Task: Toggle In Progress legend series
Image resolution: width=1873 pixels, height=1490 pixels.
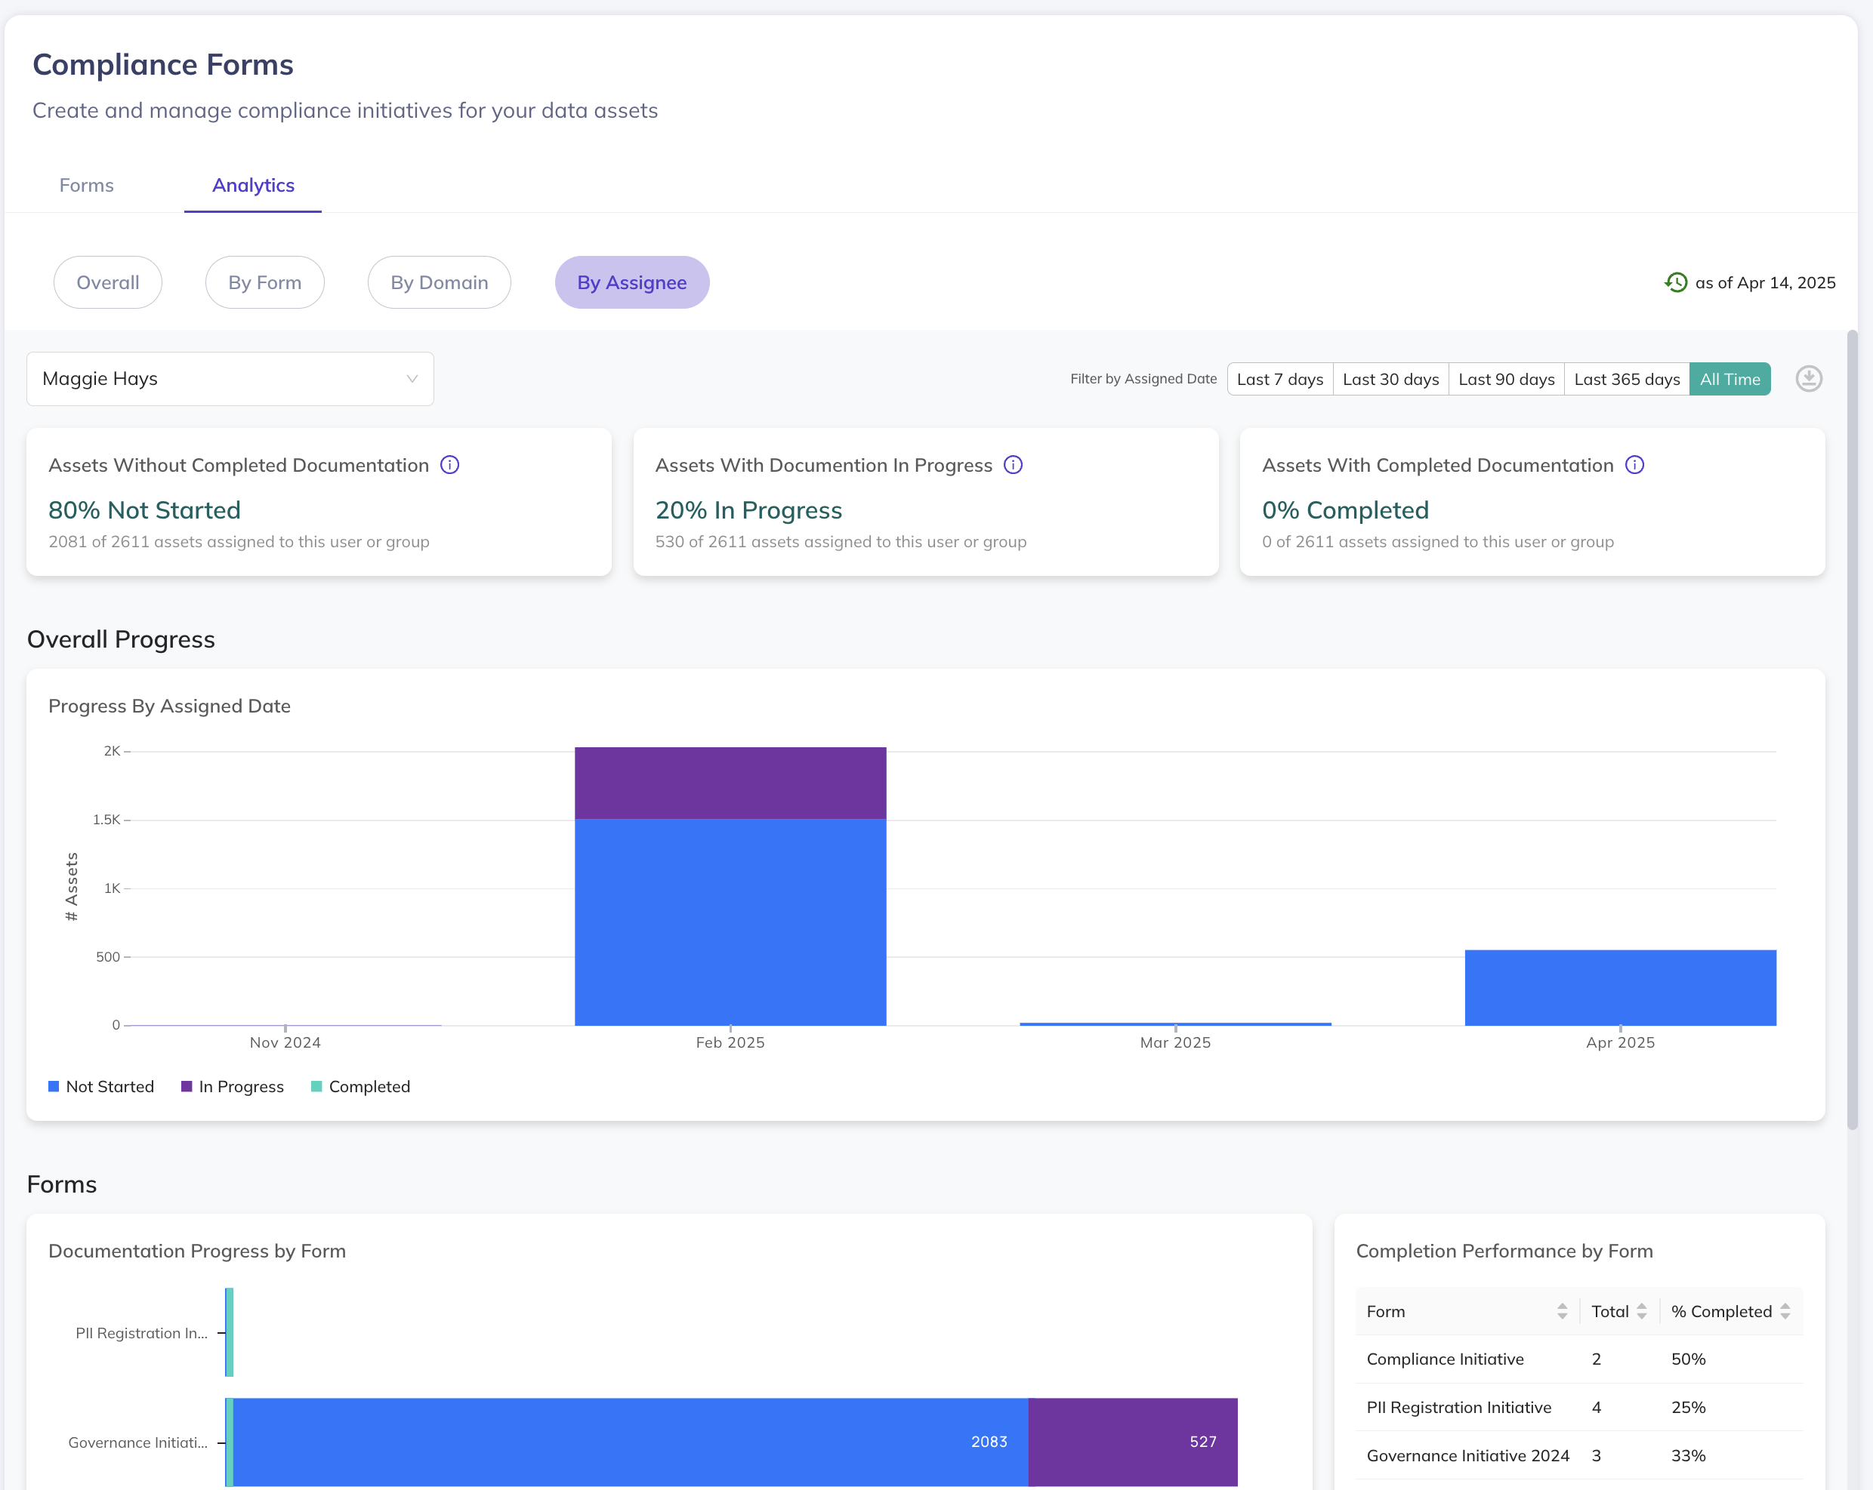Action: pos(232,1086)
